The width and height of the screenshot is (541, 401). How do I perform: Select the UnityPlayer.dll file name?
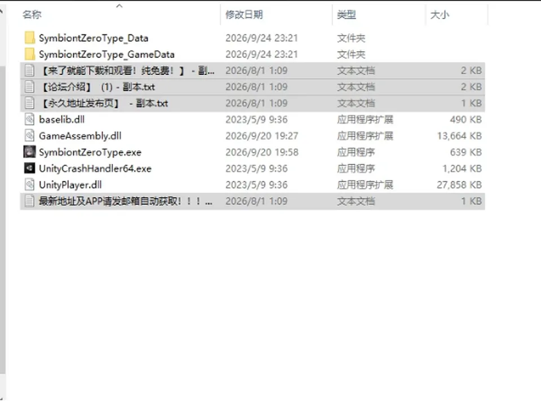pyautogui.click(x=70, y=185)
